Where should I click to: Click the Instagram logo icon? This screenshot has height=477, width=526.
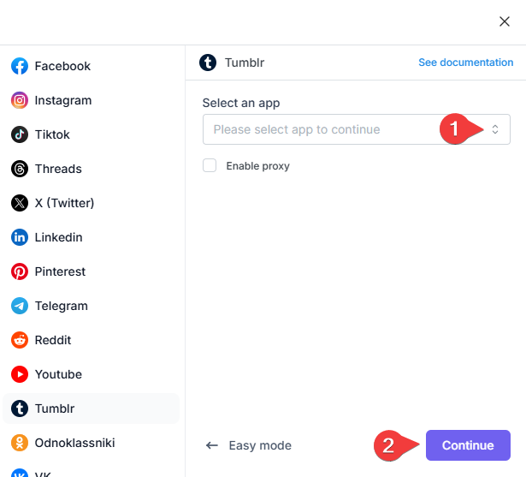[20, 100]
